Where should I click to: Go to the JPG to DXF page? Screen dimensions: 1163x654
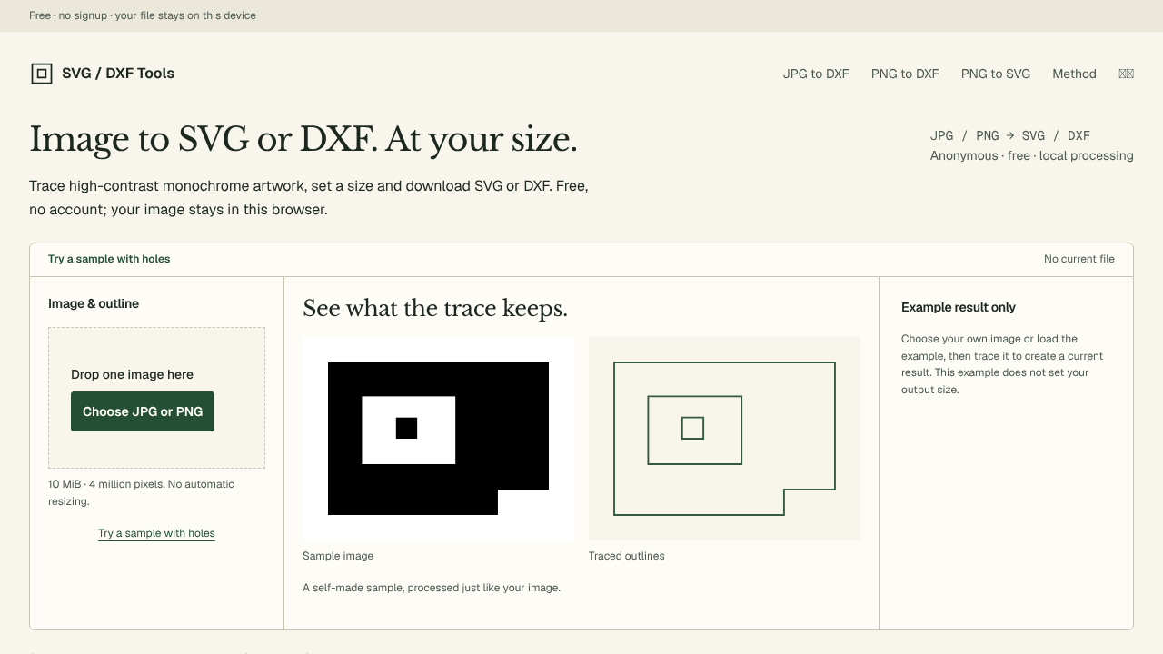pyautogui.click(x=816, y=74)
